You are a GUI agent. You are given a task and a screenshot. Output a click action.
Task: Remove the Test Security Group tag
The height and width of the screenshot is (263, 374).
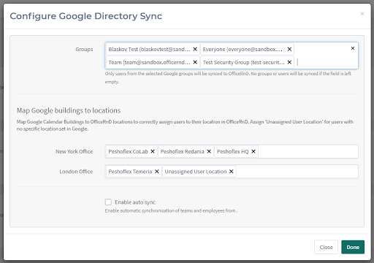[289, 62]
